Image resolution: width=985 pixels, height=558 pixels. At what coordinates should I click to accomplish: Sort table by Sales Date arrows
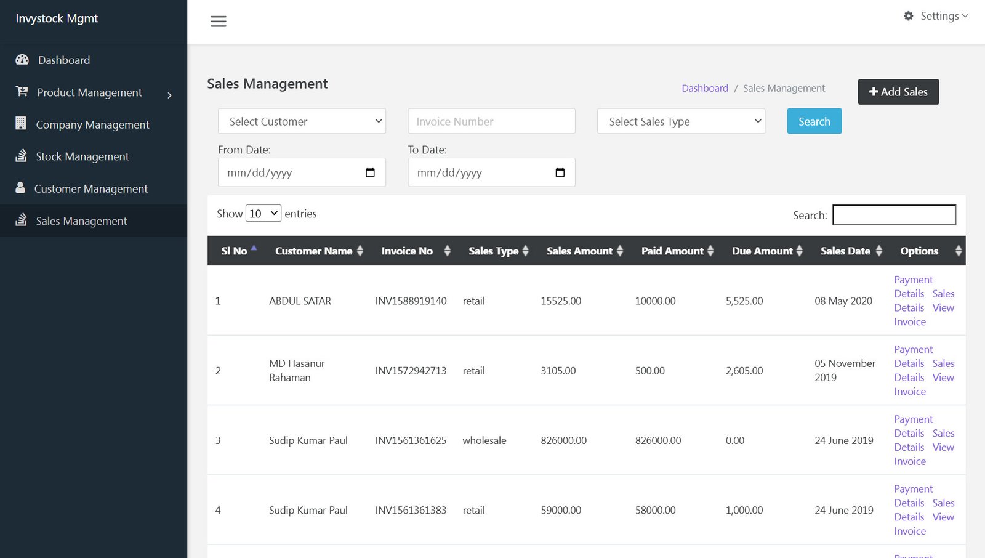point(879,251)
